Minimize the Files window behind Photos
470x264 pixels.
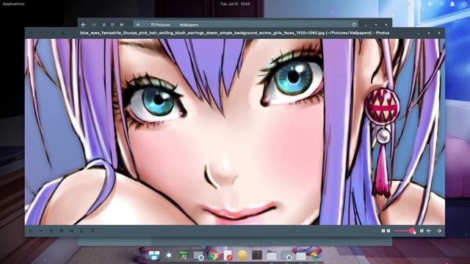click(x=366, y=25)
